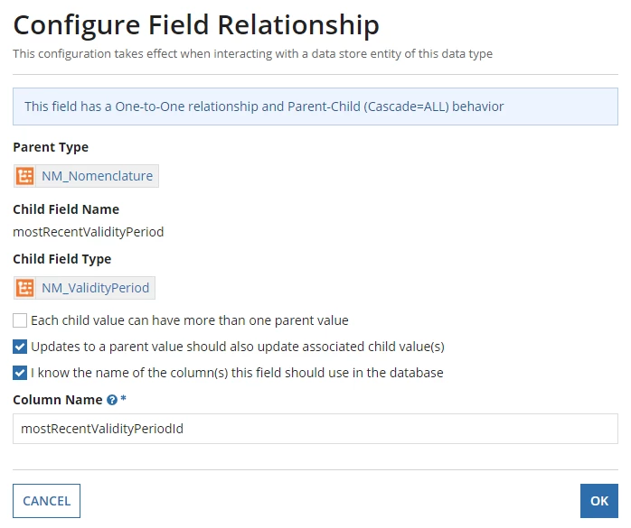This screenshot has height=528, width=631.
Task: Click the One-to-One relationship info banner
Action: click(315, 107)
